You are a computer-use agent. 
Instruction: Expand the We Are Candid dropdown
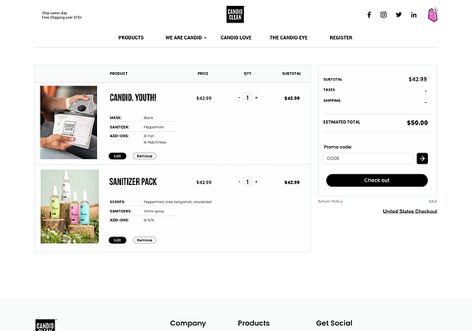186,37
